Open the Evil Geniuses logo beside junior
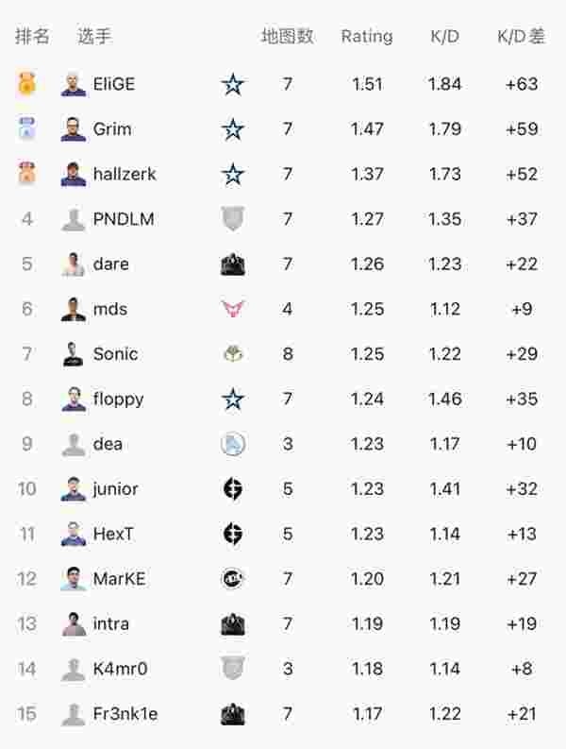 point(233,488)
